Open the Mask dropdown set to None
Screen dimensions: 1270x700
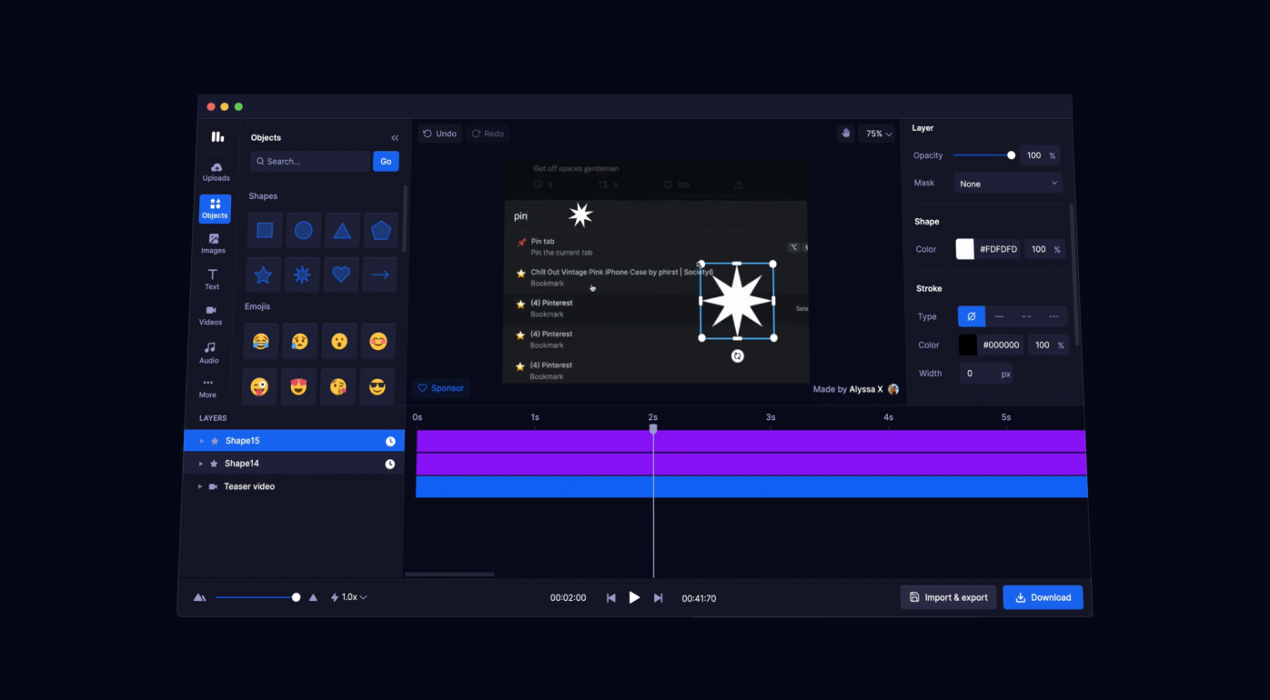coord(1008,184)
